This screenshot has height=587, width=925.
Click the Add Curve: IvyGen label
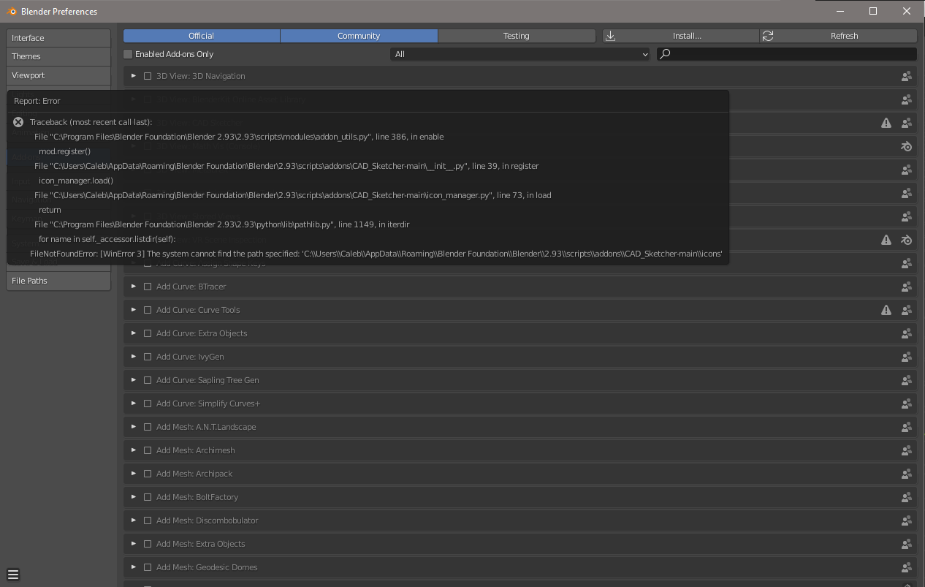click(x=190, y=357)
